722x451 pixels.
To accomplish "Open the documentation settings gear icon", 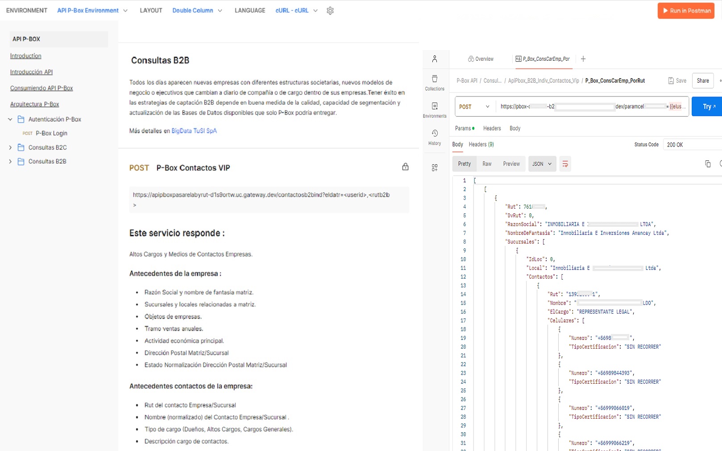I will tap(330, 11).
